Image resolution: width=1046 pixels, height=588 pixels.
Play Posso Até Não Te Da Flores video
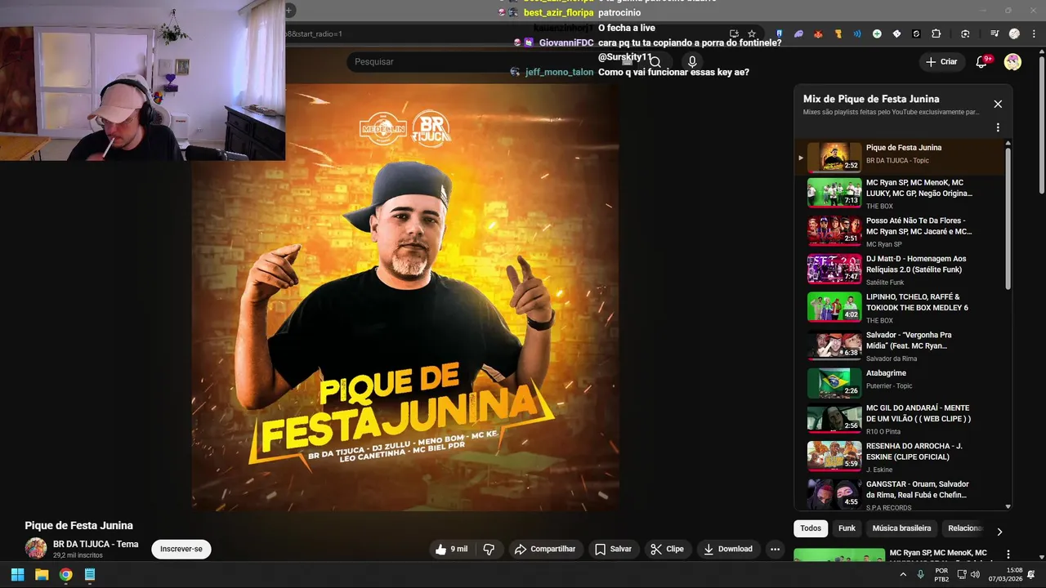click(x=899, y=232)
